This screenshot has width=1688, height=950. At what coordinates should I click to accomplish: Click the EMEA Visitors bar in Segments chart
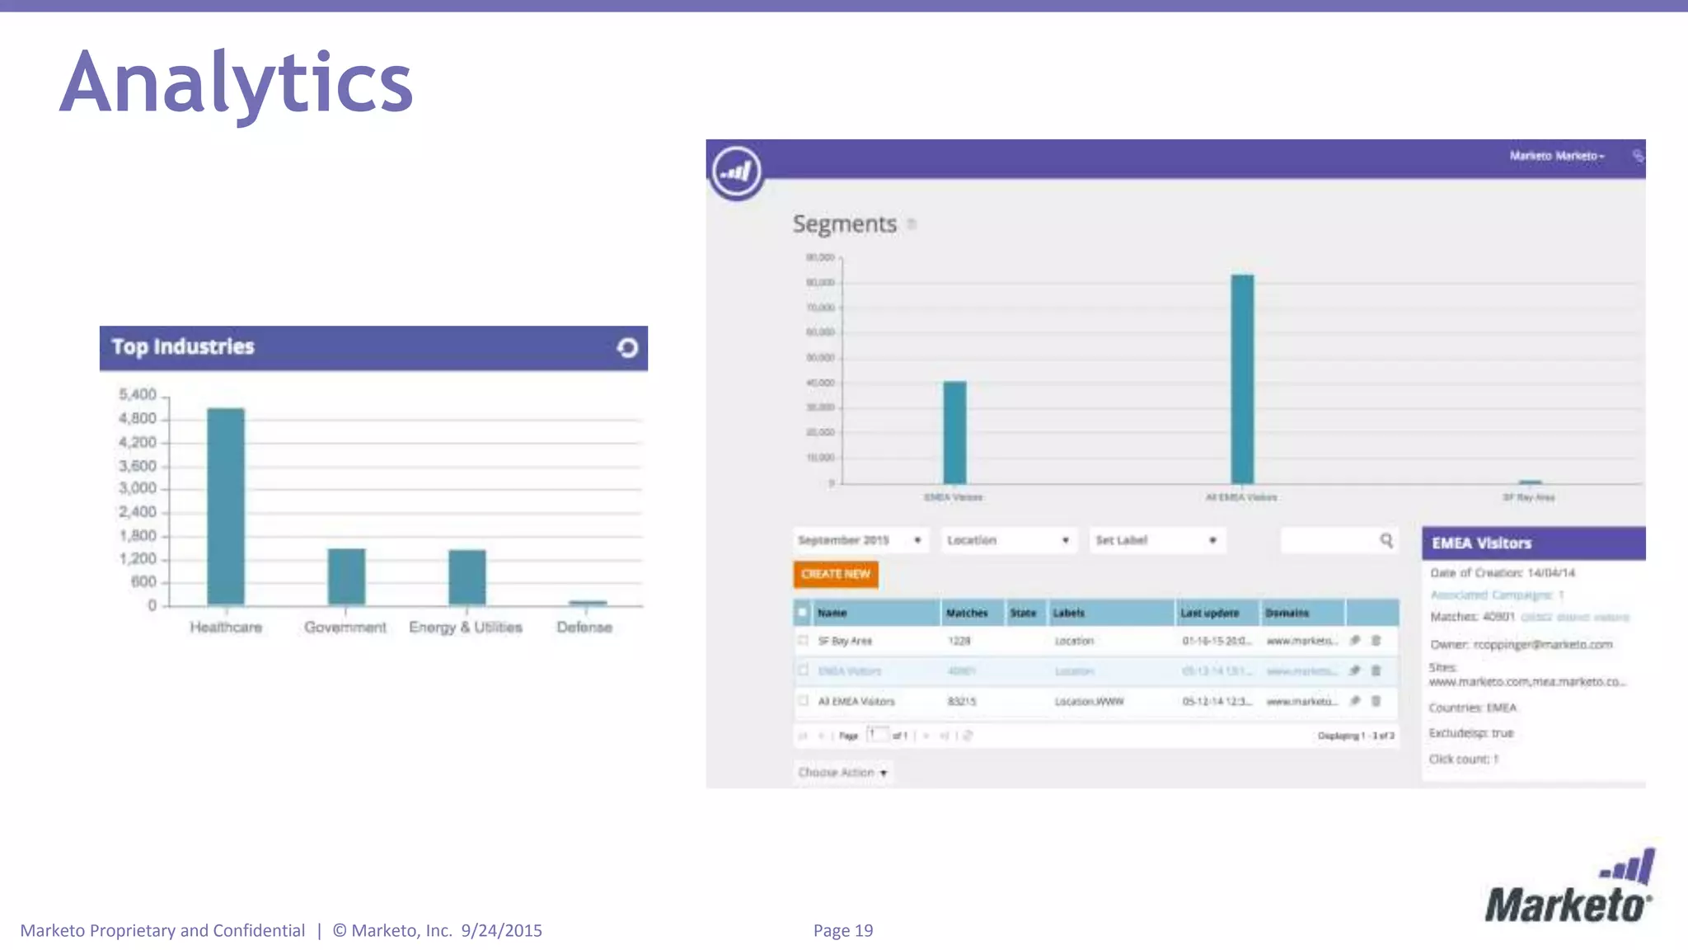(x=954, y=432)
